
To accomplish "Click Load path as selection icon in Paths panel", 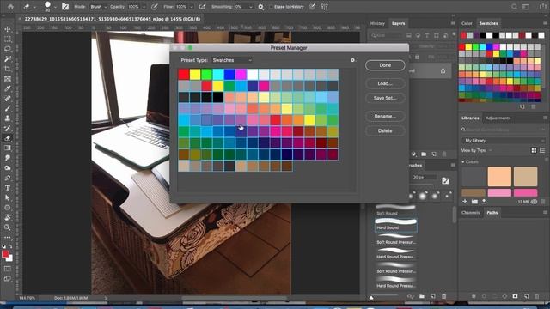I will [495, 296].
